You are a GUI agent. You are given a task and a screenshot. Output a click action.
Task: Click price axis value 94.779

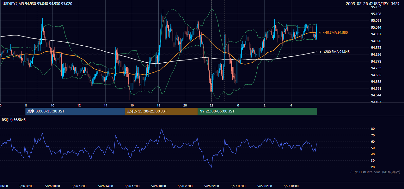tap(376, 61)
